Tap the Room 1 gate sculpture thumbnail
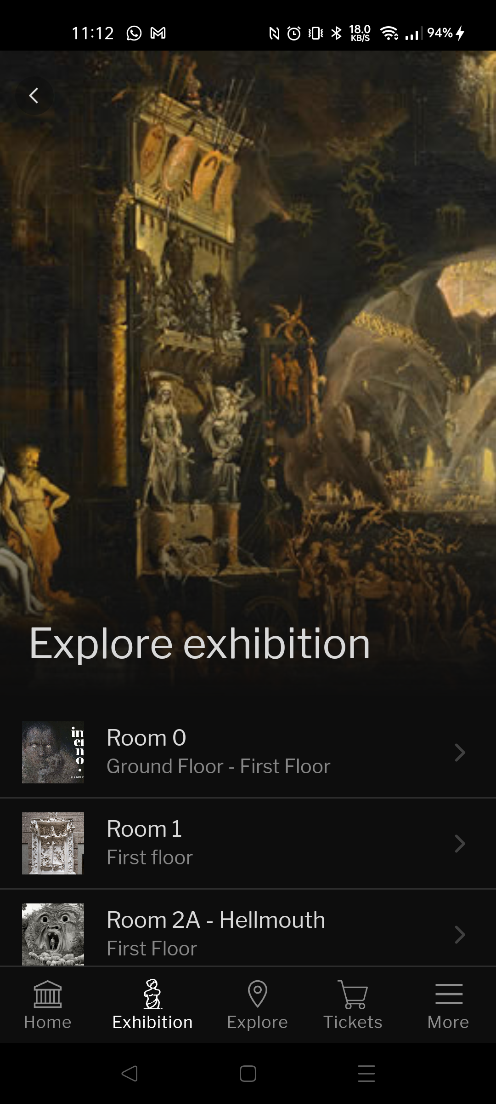Viewport: 496px width, 1104px height. coord(53,843)
